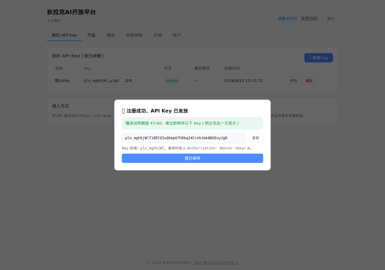
Task: Click the 个人账户 subtitle
Action: 54,21
